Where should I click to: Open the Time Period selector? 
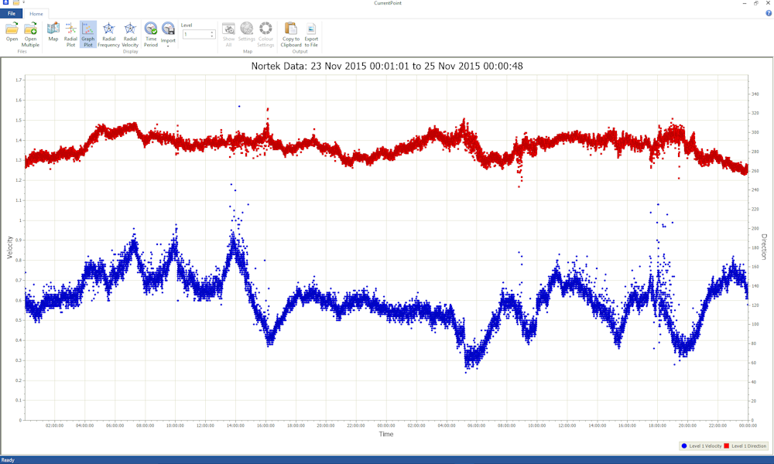pos(151,29)
